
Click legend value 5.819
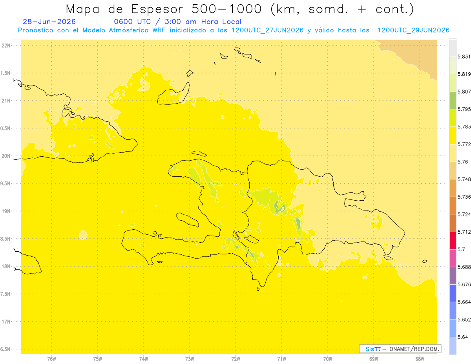point(464,74)
